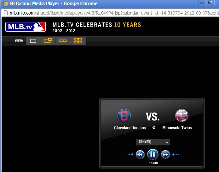The width and height of the screenshot is (219, 172).
Task: Click the MLB.TV Celebrates 10 Years banner
Action: (x=97, y=25)
